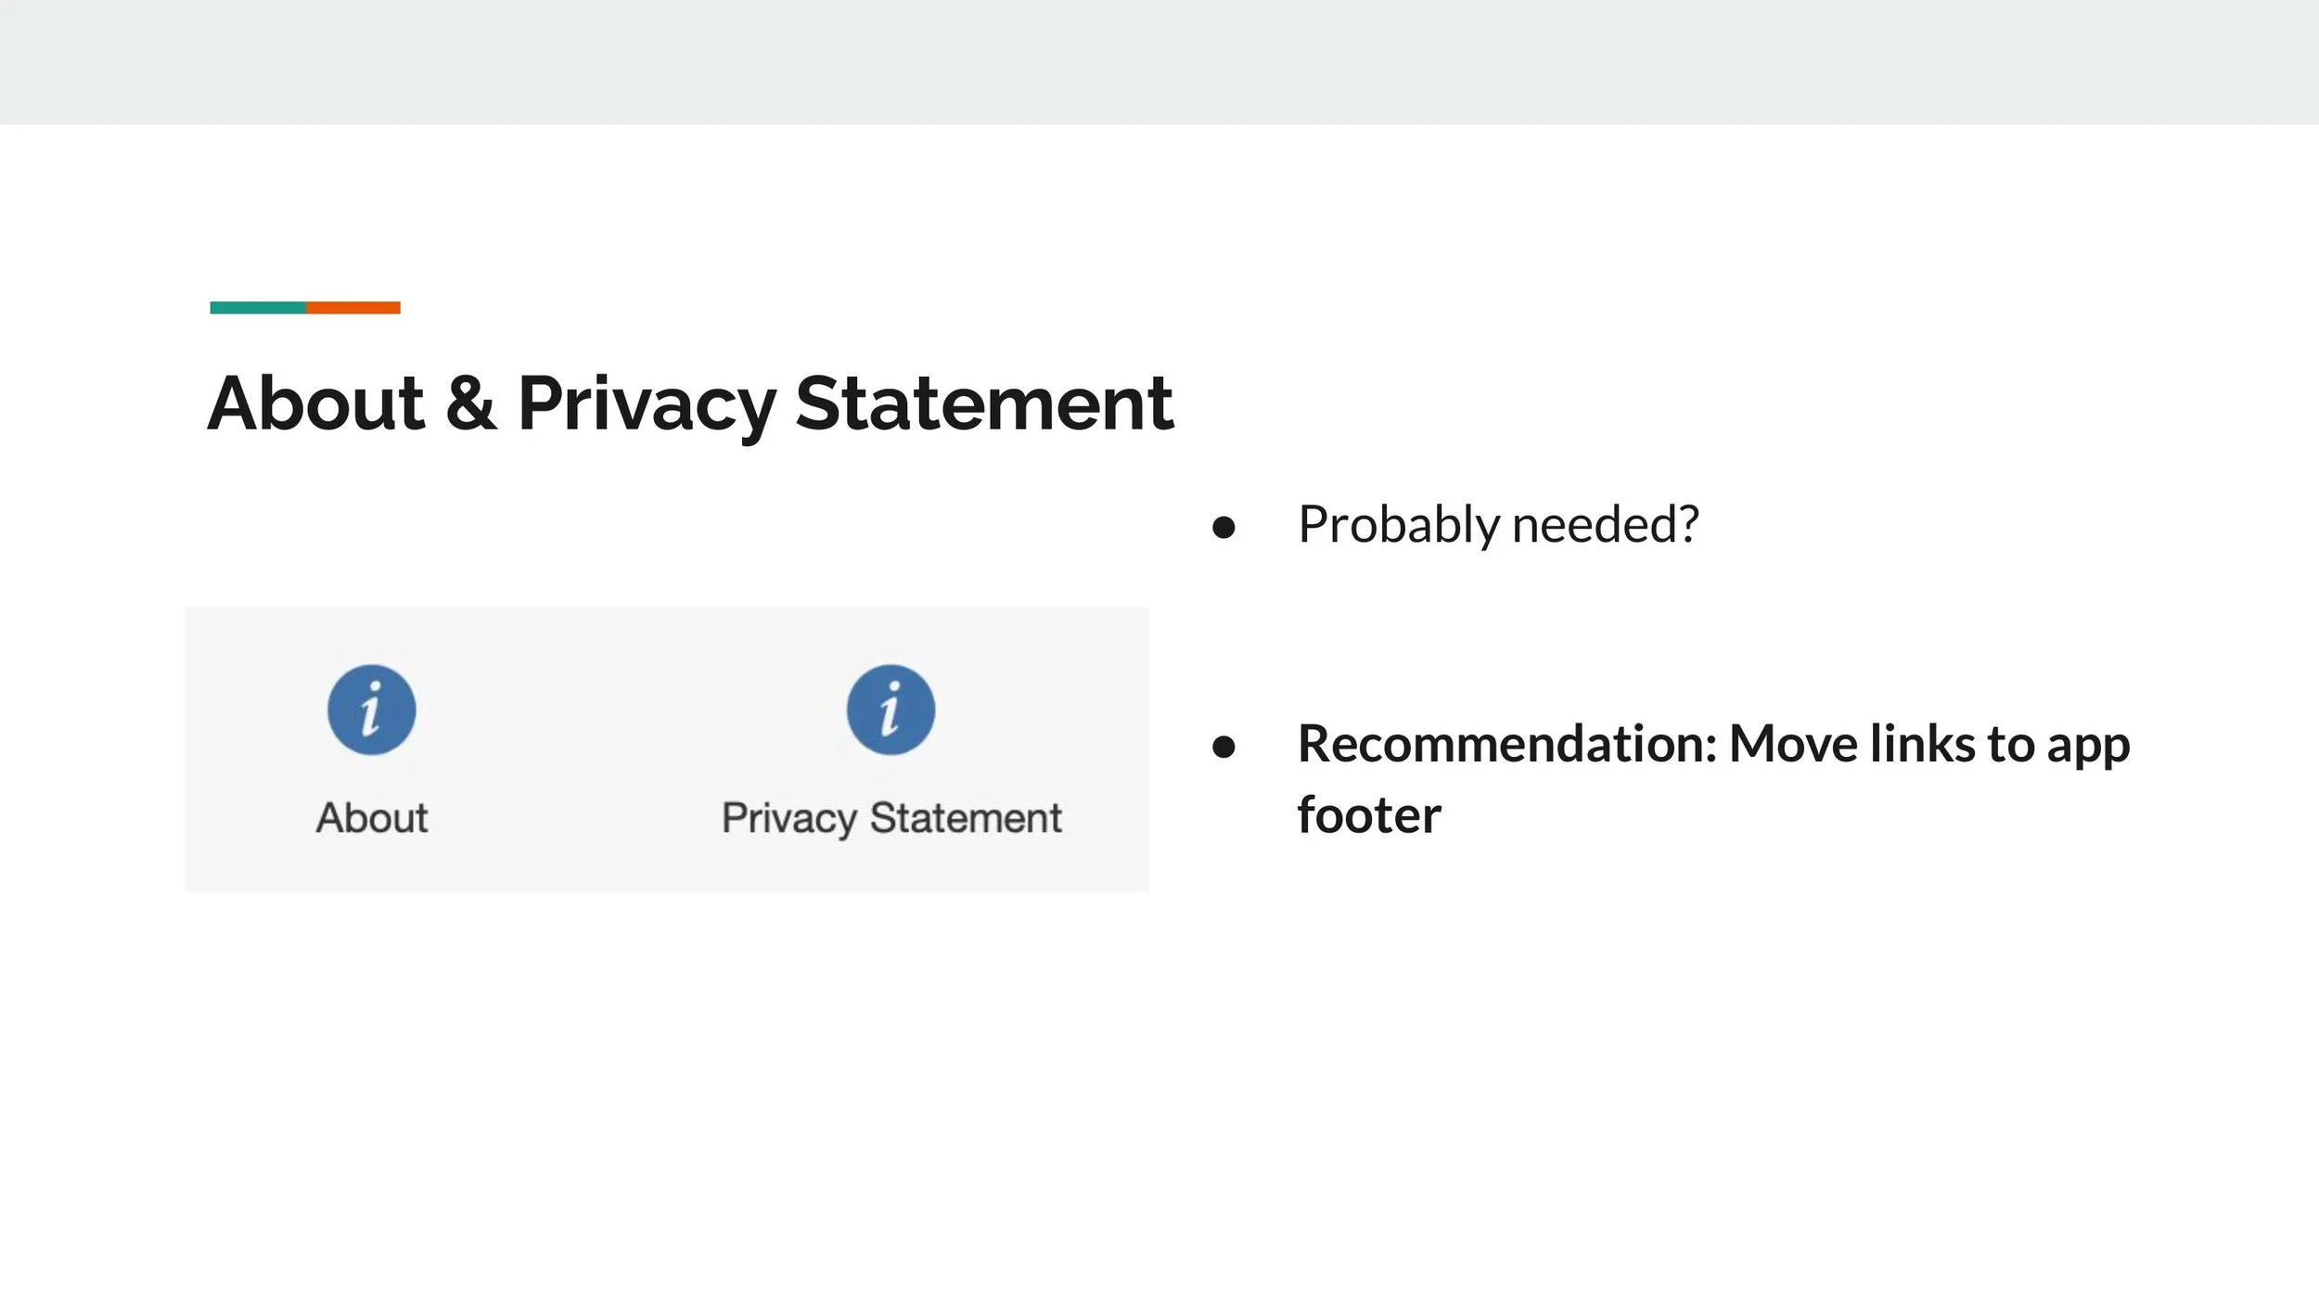2319x1305 pixels.
Task: Select the teal accent bar segment
Action: click(258, 308)
